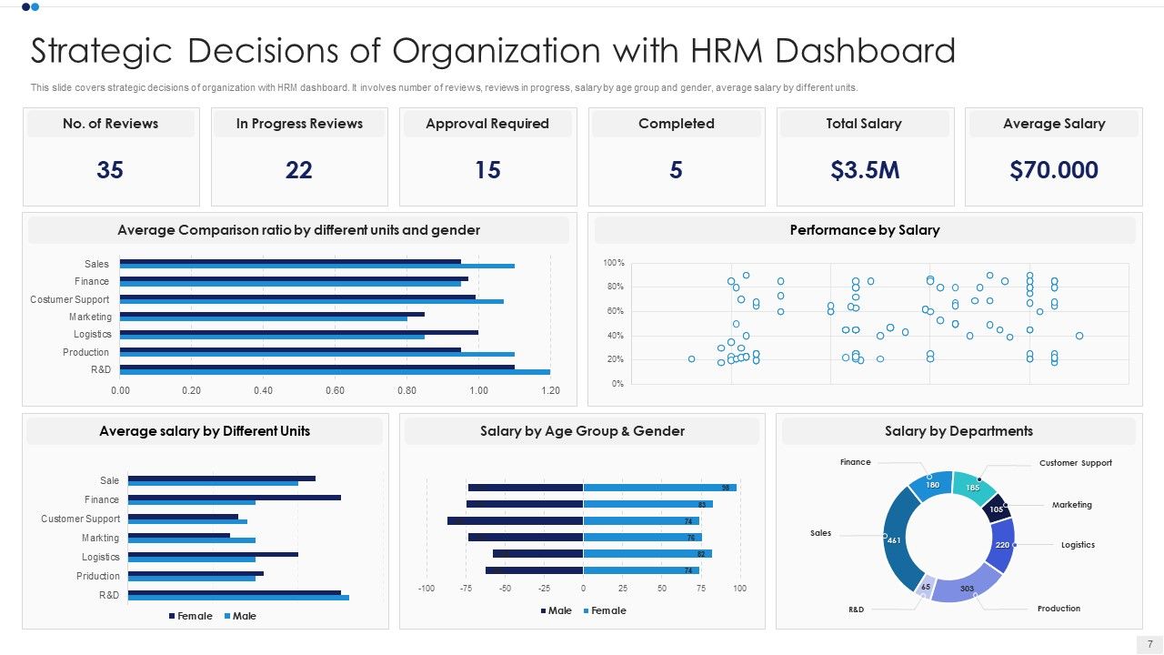Screen dimensions: 1164x655
Task: Click 'Production' label in comparison ratio chart
Action: tap(85, 352)
